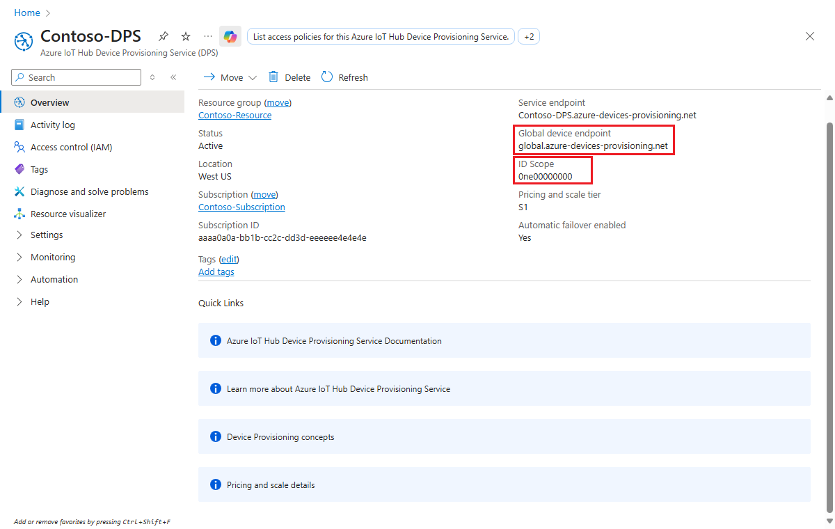The height and width of the screenshot is (529, 835).
Task: Collapse the left navigation pane
Action: [173, 77]
